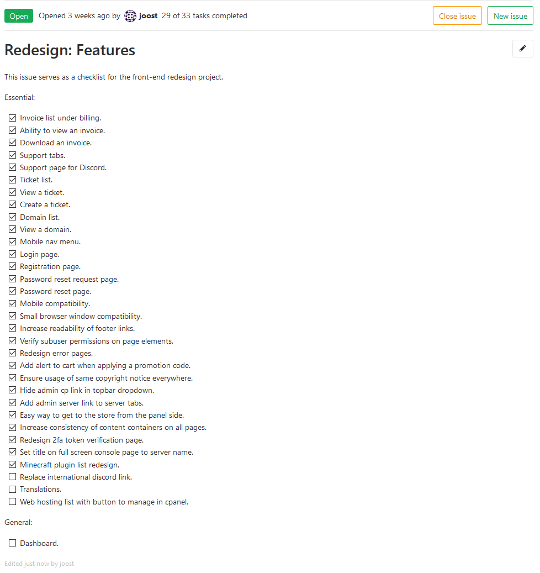Image resolution: width=540 pixels, height=573 pixels.
Task: Click joost's avatar icon
Action: (130, 16)
